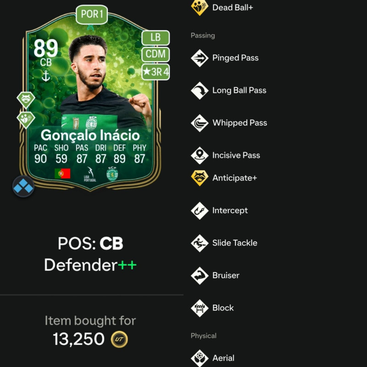
Task: Select the Block barrier icon
Action: (x=200, y=308)
